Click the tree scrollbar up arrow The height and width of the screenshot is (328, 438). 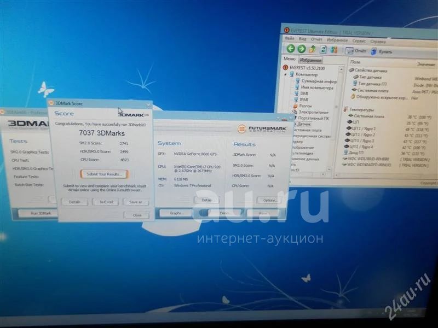tap(341, 69)
